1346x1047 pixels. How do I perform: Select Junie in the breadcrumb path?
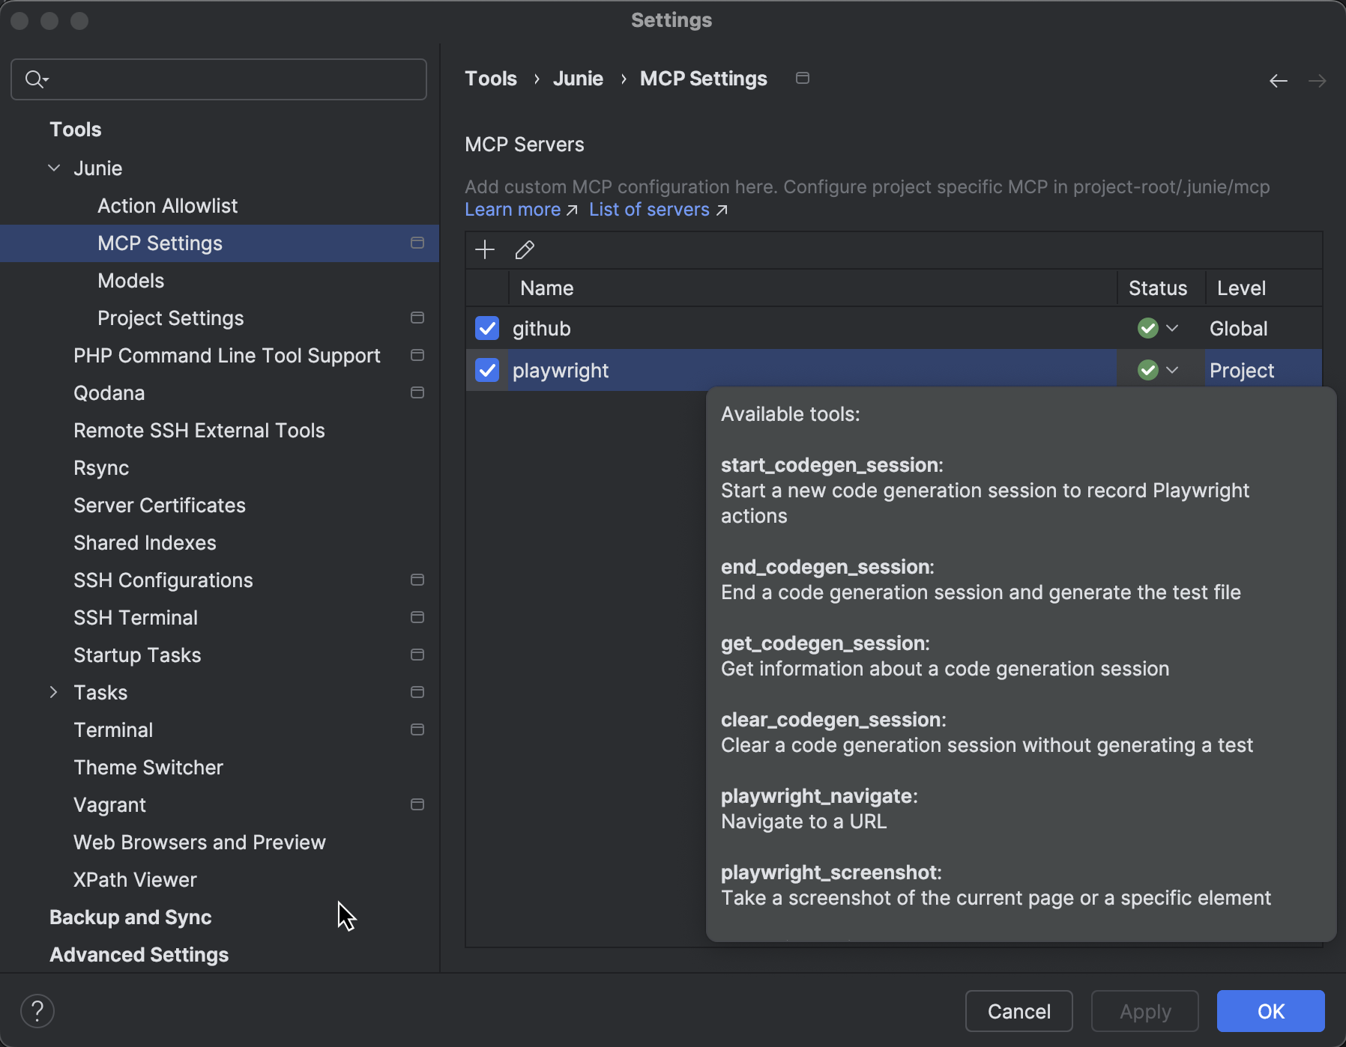[578, 78]
